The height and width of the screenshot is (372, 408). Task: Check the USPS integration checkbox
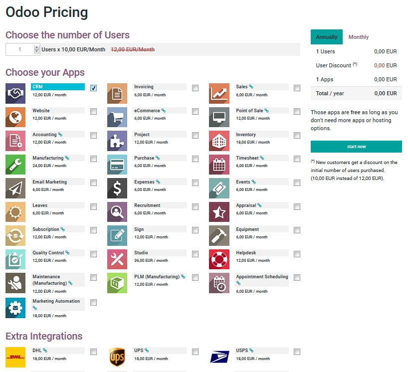point(297,352)
